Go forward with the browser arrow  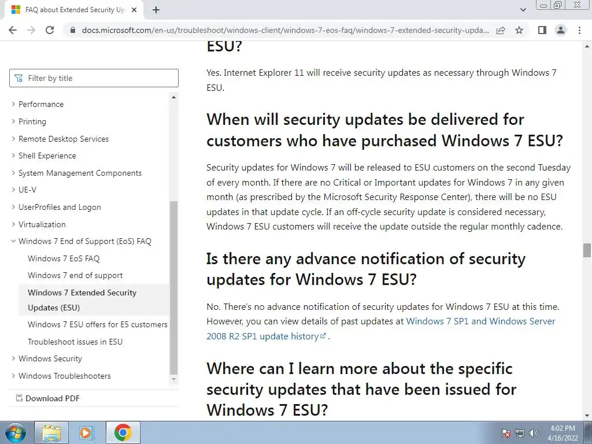(31, 30)
